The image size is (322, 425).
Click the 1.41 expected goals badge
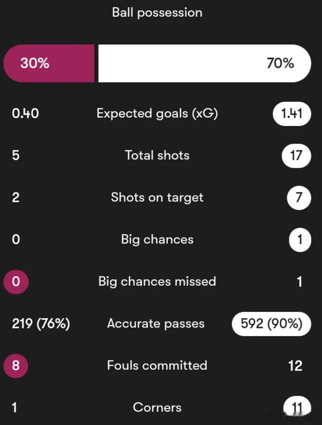[x=292, y=114]
